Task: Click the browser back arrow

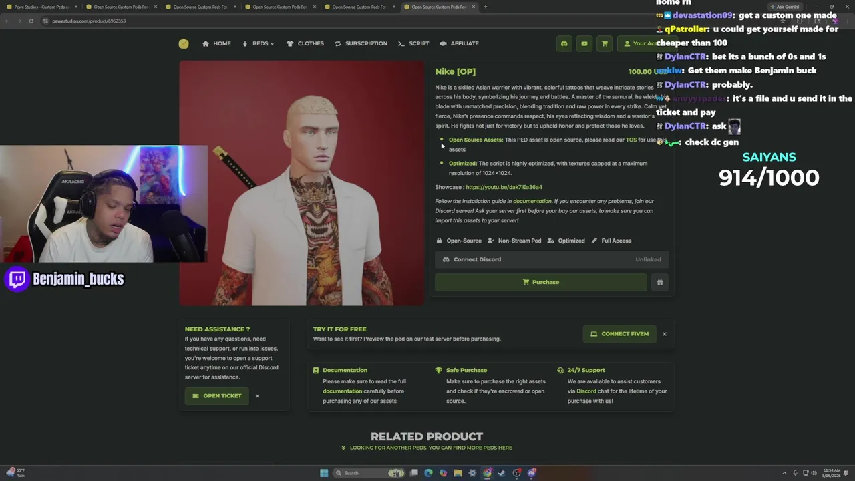Action: [7, 21]
